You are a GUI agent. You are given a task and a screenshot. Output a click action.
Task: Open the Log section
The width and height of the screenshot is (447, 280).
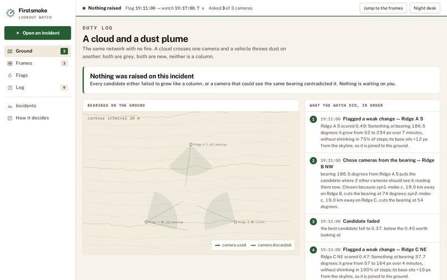pyautogui.click(x=38, y=87)
